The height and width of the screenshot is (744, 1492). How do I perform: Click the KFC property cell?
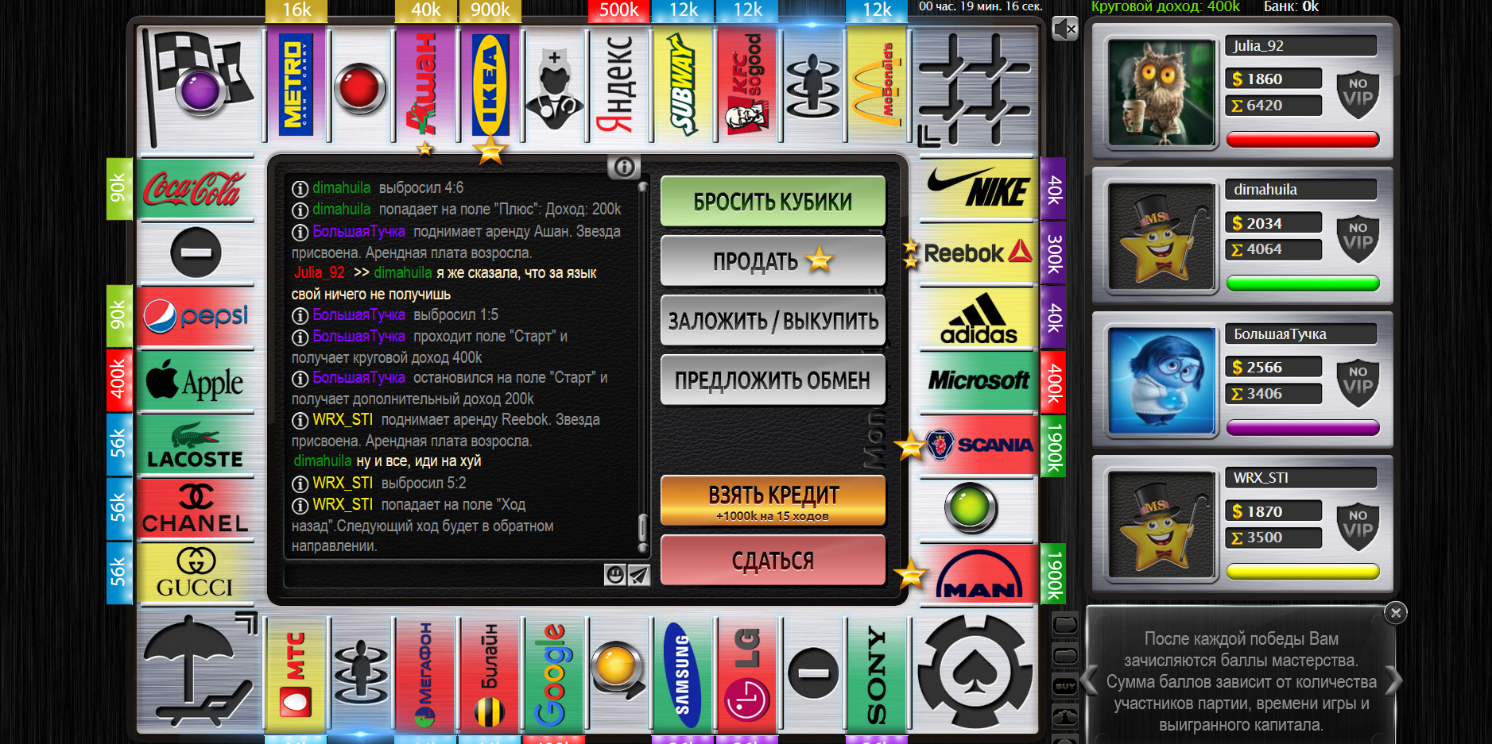tap(748, 85)
